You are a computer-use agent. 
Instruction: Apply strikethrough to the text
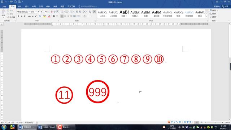coord(30,16)
